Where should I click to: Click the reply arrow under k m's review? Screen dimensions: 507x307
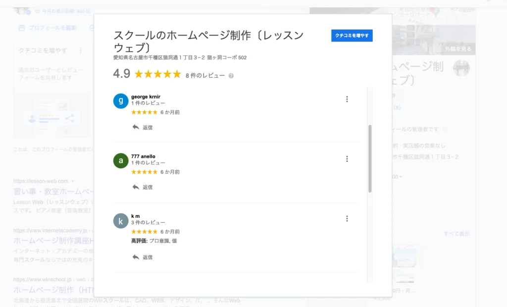coord(136,257)
